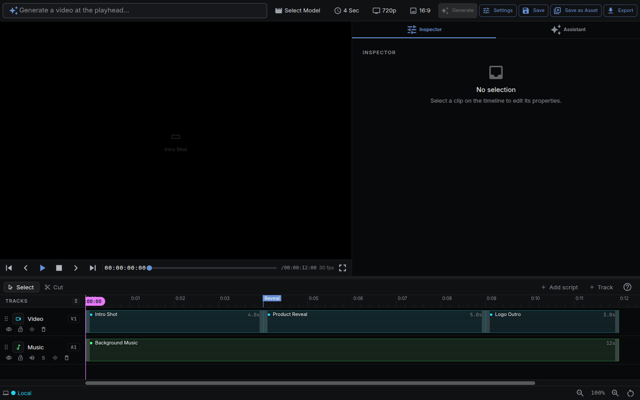
Task: Toggle waveform display on Video track
Action: point(32,329)
